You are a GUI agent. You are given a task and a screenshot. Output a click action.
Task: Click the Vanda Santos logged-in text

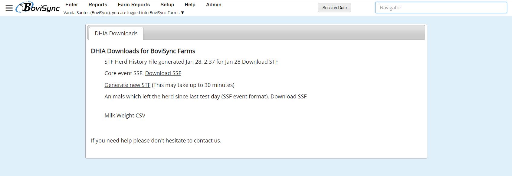(x=121, y=13)
